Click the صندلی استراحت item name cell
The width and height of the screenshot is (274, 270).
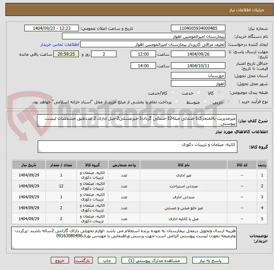[x=184, y=186]
